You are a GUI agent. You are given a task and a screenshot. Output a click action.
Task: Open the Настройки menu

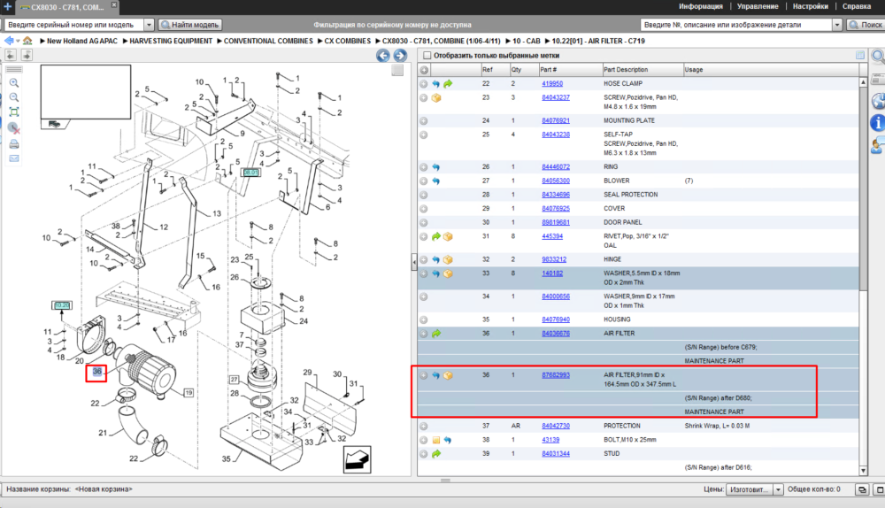click(x=810, y=6)
